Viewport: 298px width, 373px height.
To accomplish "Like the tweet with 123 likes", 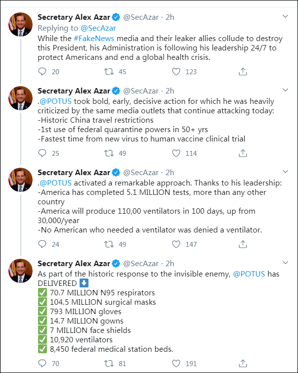I will click(176, 72).
